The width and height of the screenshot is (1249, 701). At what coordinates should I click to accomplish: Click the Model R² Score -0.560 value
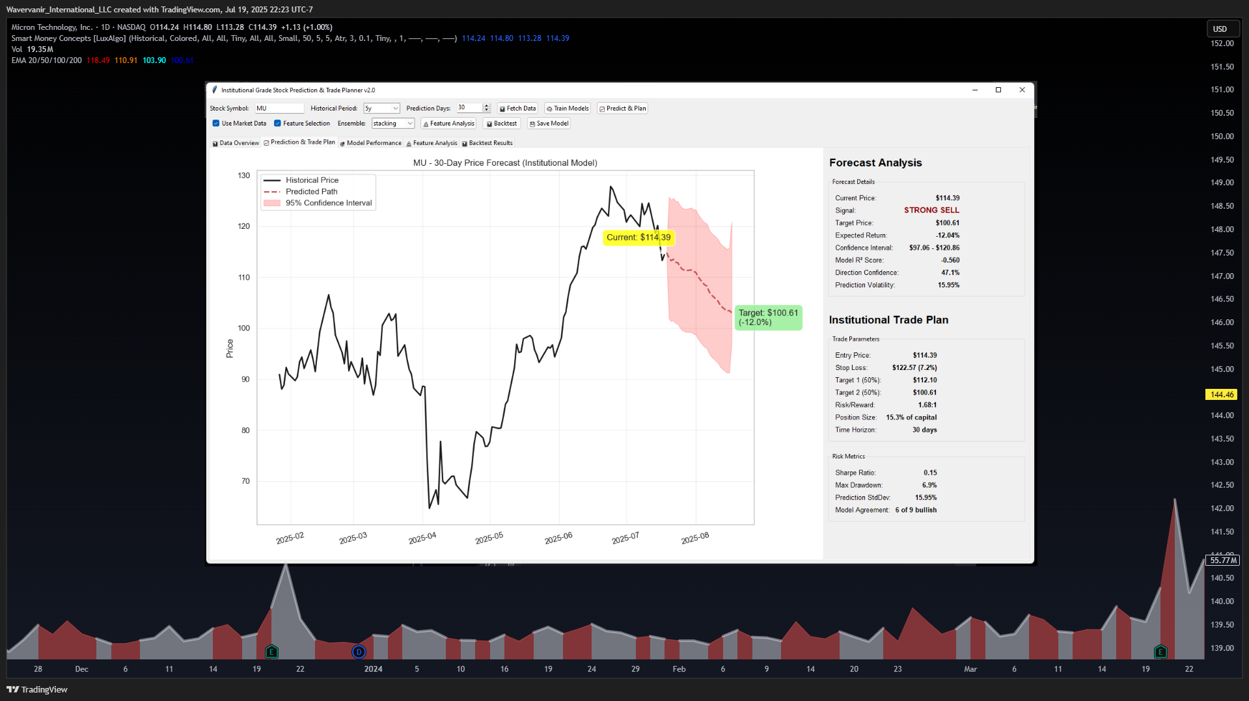[x=950, y=259]
